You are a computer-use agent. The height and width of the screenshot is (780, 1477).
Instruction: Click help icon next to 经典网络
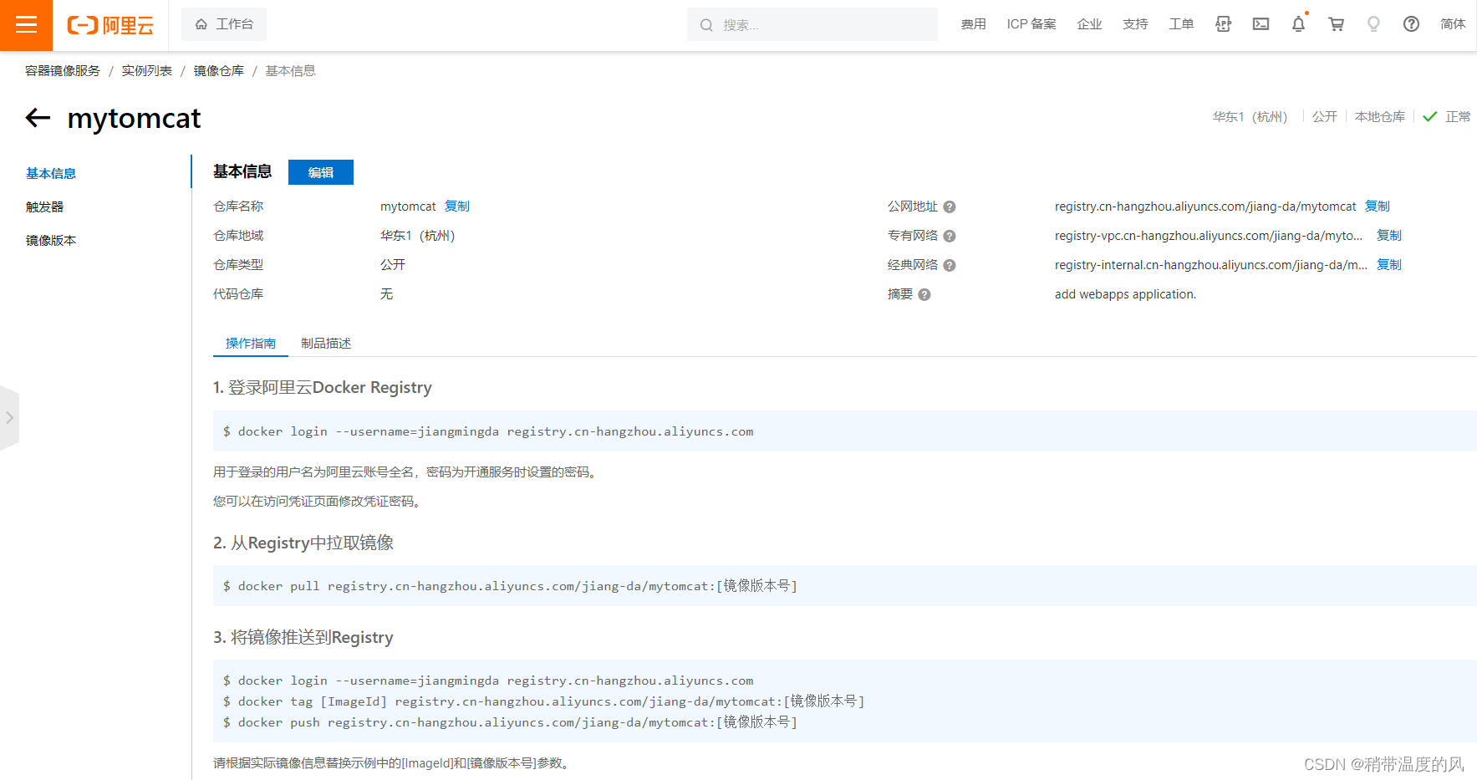(x=950, y=266)
